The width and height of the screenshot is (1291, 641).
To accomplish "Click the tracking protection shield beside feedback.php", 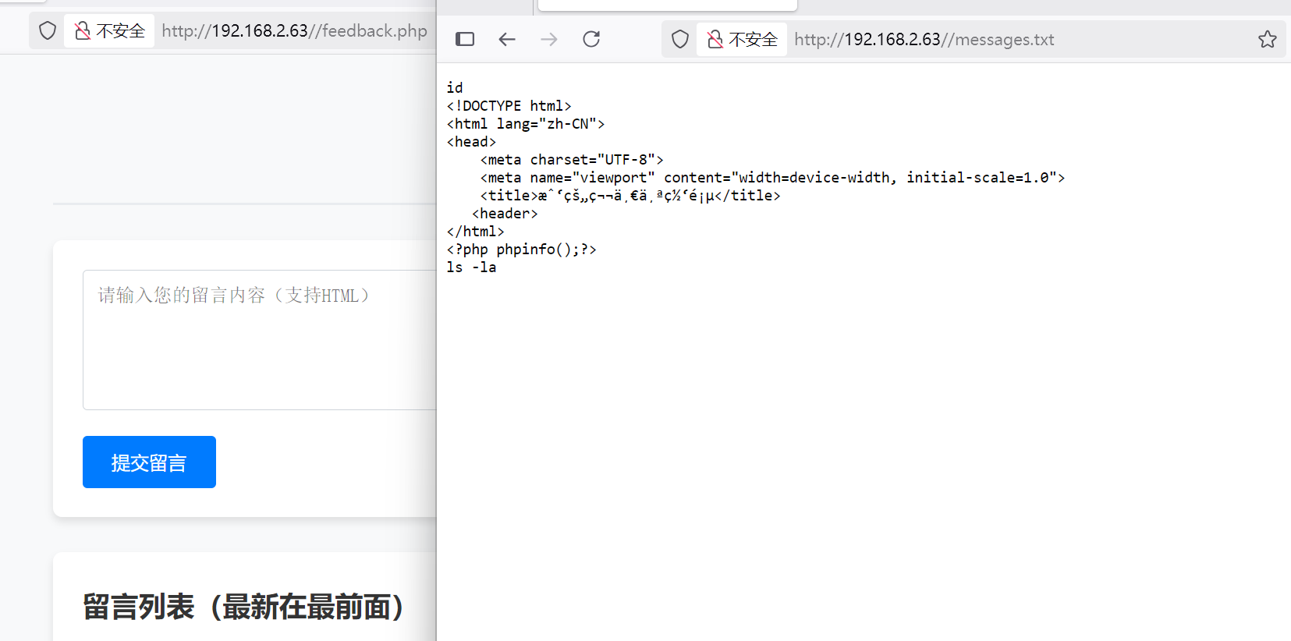I will coord(48,31).
